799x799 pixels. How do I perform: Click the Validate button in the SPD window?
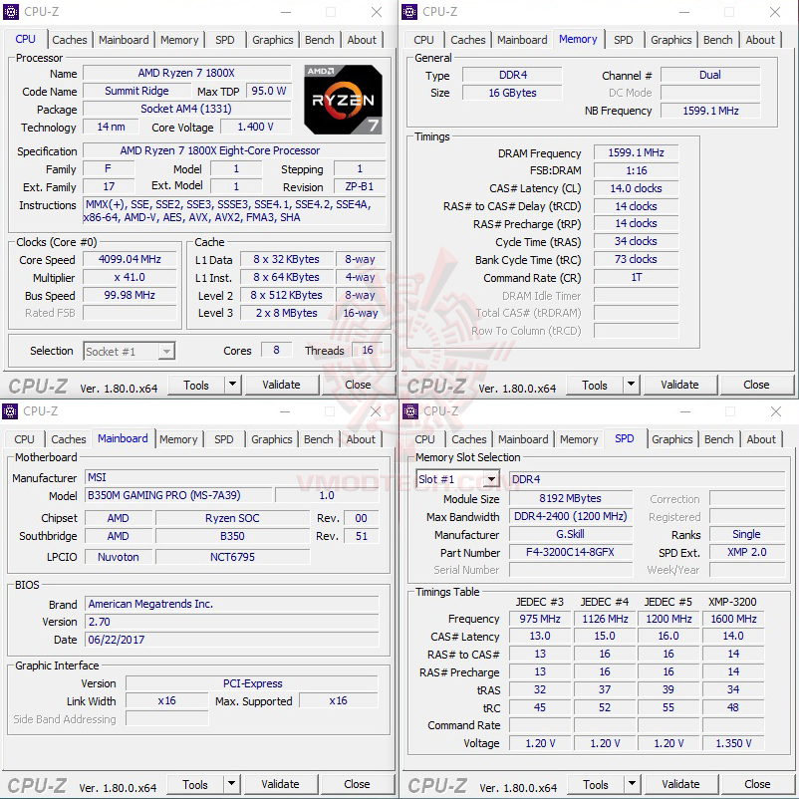680,784
